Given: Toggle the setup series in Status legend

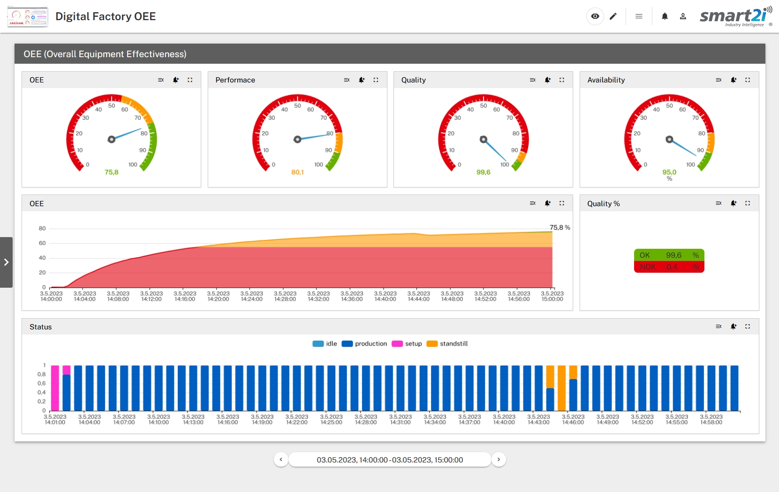Looking at the screenshot, I should (407, 344).
